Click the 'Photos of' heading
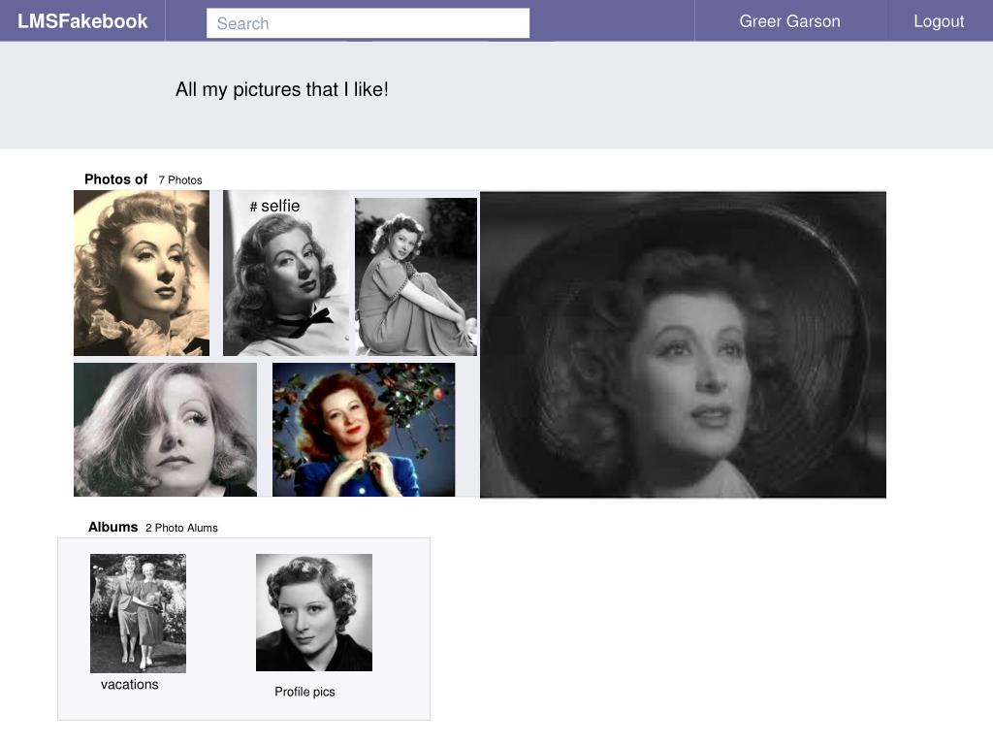 pyautogui.click(x=116, y=179)
